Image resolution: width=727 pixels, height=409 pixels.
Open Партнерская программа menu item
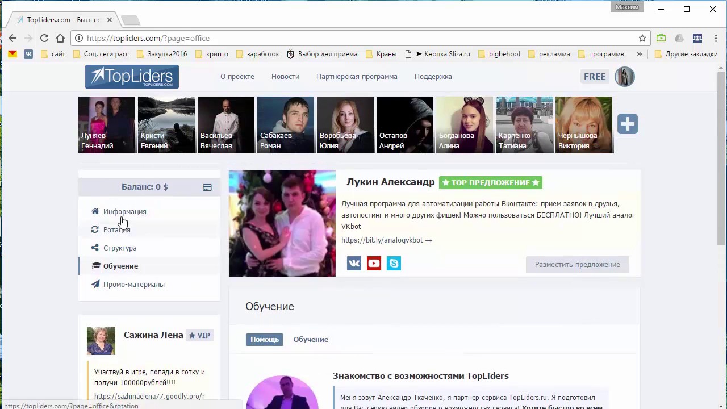click(357, 77)
